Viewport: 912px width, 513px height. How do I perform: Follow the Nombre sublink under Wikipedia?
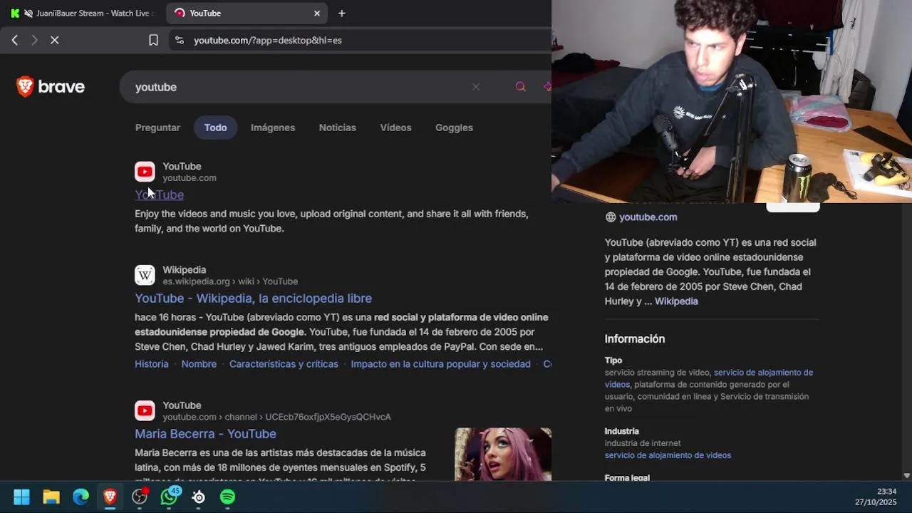coord(199,364)
